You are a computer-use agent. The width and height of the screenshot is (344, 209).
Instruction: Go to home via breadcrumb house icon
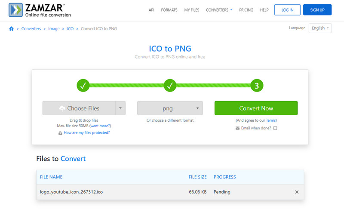12,28
